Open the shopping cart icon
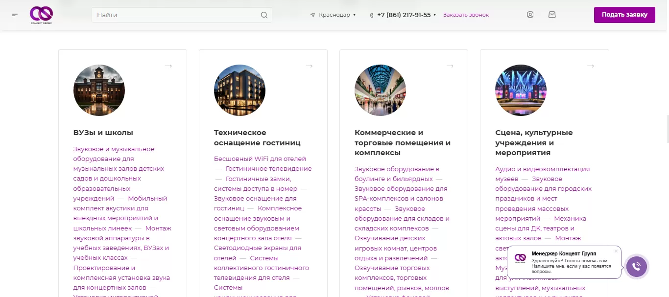The width and height of the screenshot is (669, 297). pyautogui.click(x=552, y=15)
